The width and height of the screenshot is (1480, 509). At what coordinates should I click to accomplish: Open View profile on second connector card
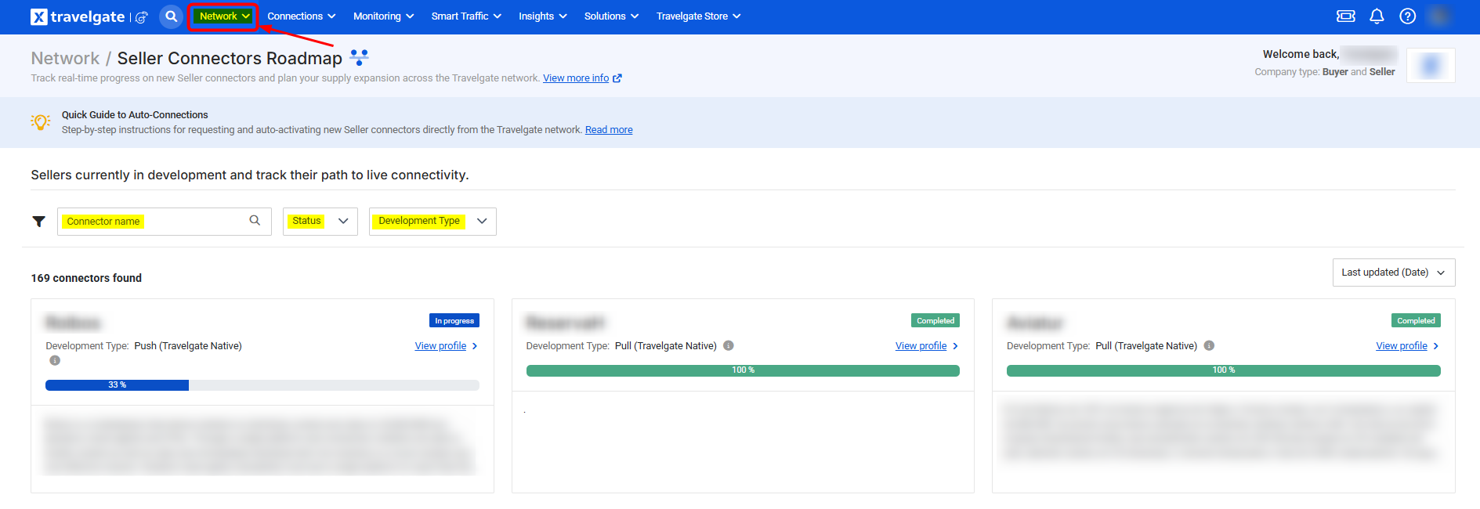point(927,346)
